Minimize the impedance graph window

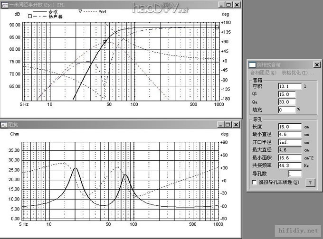(x=221, y=124)
